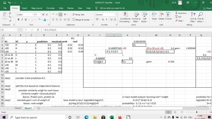Switch to the Formulas tab

(x=50, y=8)
